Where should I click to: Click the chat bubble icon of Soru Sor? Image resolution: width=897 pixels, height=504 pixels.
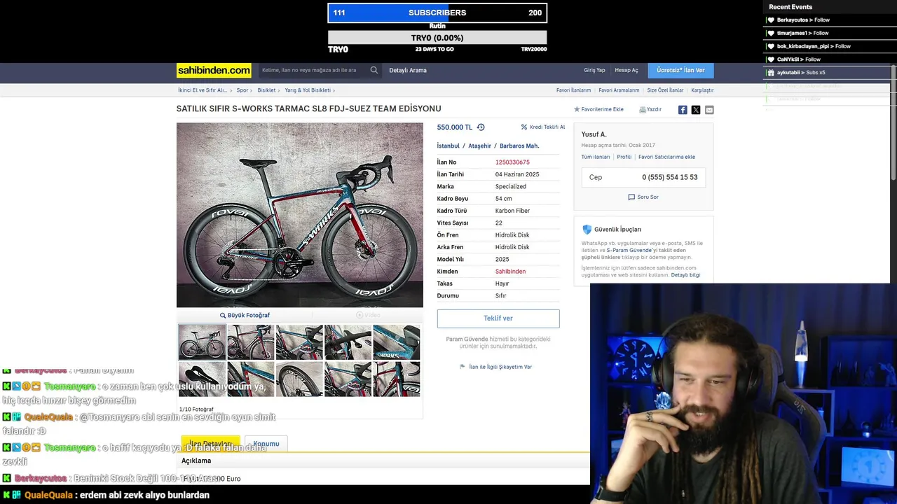[x=631, y=197]
